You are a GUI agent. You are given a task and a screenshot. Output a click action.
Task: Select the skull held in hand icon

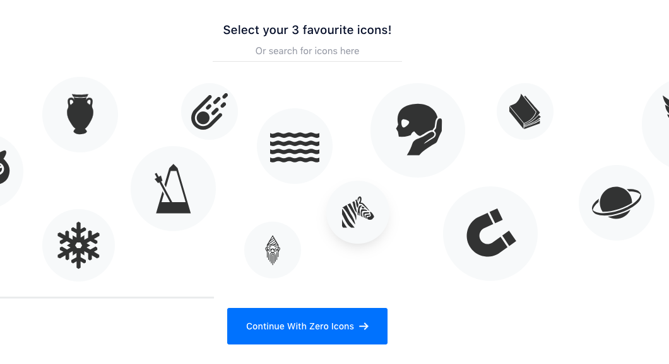coord(417,130)
